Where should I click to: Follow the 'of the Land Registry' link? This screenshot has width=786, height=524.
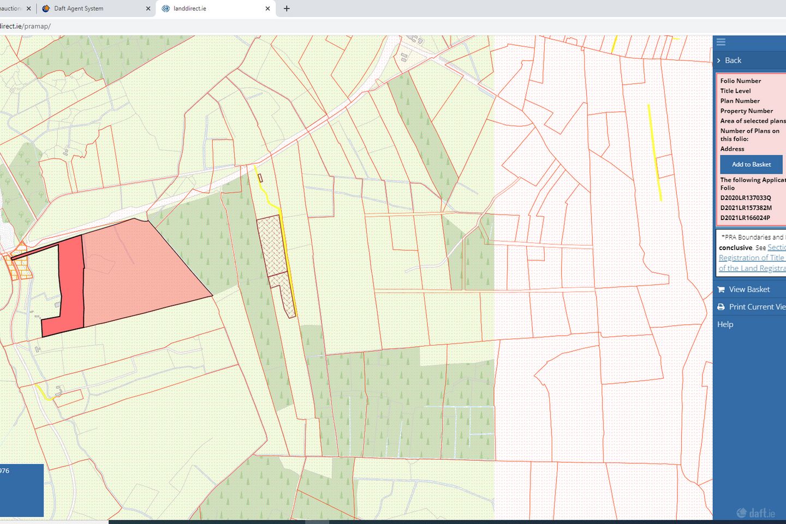[752, 268]
